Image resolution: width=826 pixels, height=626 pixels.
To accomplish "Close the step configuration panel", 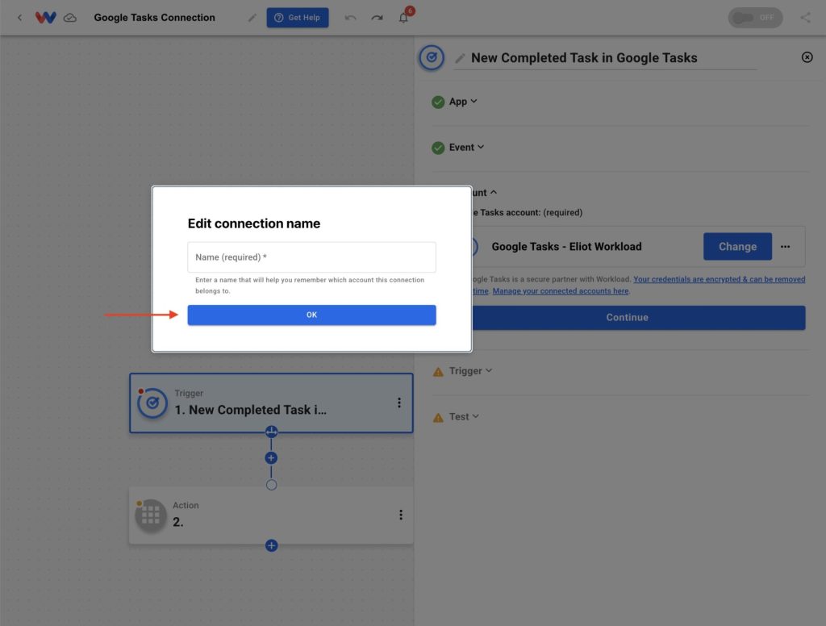I will click(x=807, y=57).
